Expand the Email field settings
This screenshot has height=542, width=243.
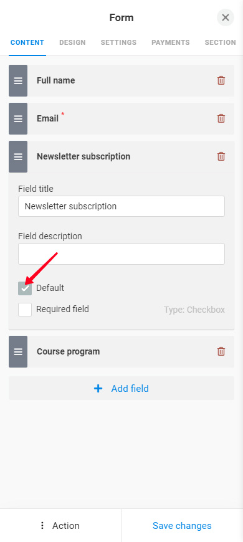pos(121,118)
